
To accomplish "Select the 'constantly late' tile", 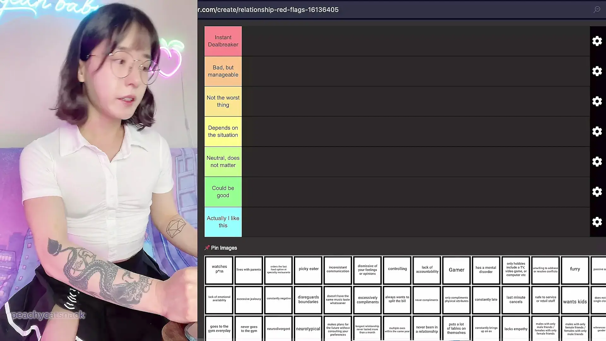I will 486,300.
